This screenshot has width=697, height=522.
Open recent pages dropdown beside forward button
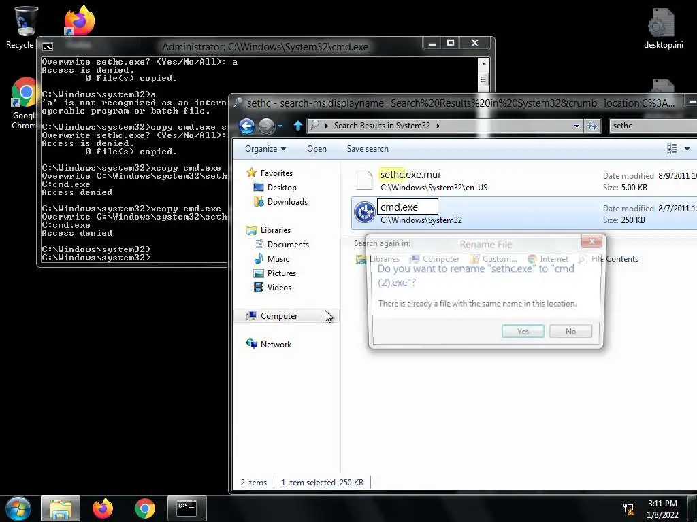280,126
